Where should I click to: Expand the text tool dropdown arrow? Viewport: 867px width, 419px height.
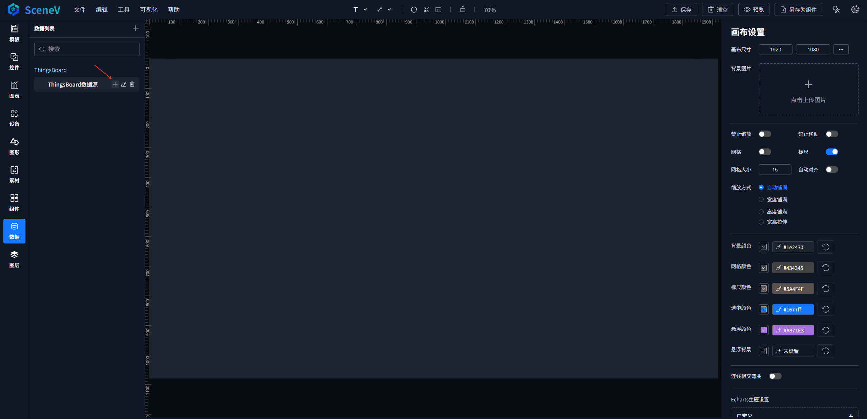pyautogui.click(x=365, y=9)
